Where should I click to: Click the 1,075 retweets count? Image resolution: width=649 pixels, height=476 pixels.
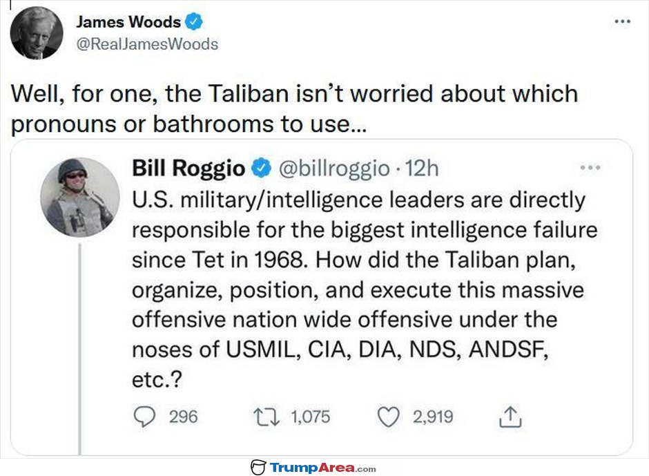[x=311, y=417]
